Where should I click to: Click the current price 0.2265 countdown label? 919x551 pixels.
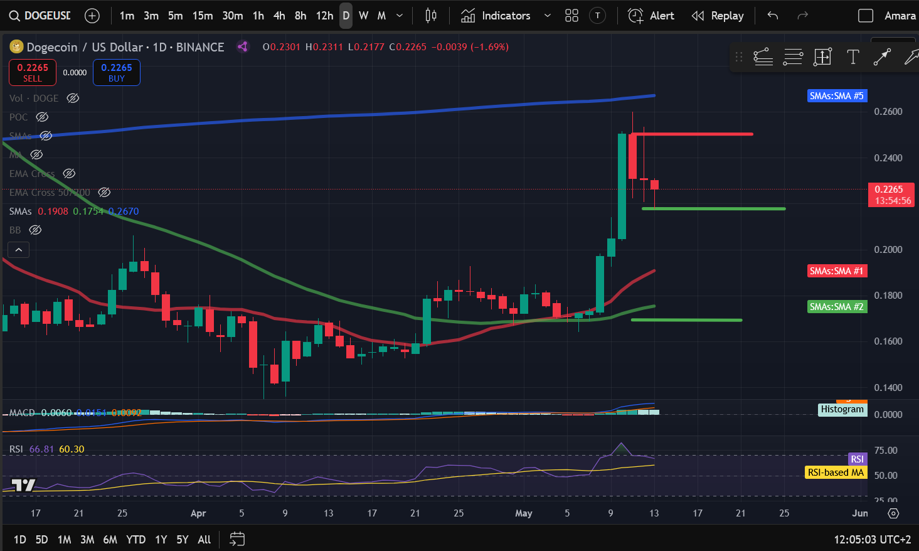(893, 195)
